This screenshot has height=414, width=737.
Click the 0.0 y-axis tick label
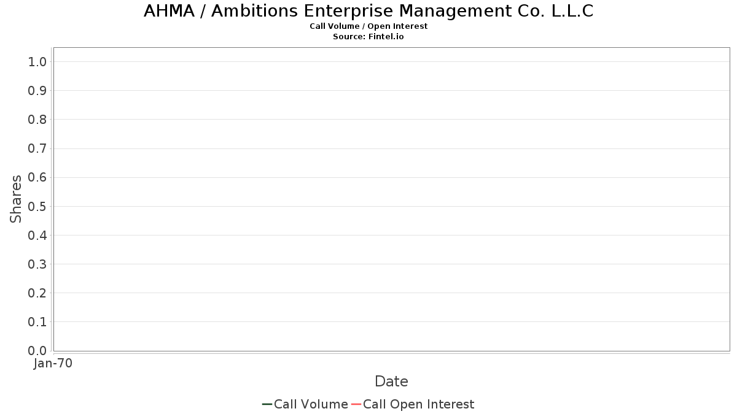click(x=37, y=351)
